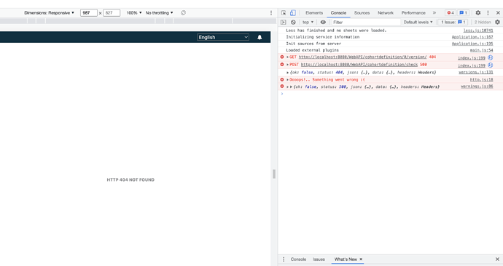This screenshot has width=503, height=266.
Task: Click the error icon beside POST request
Action: pyautogui.click(x=282, y=65)
